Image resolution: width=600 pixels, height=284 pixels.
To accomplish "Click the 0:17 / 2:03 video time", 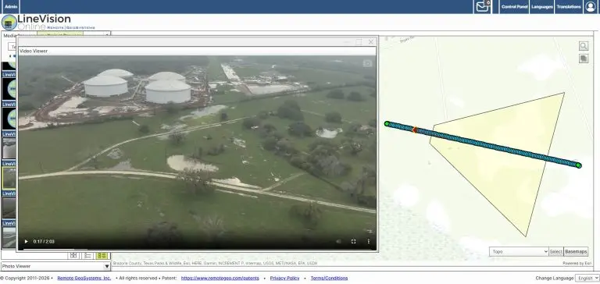I will point(44,242).
